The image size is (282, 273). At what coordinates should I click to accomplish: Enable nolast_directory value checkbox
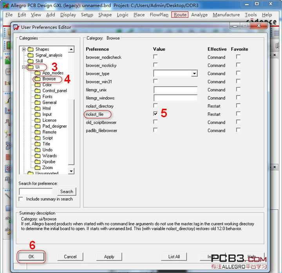(155, 106)
